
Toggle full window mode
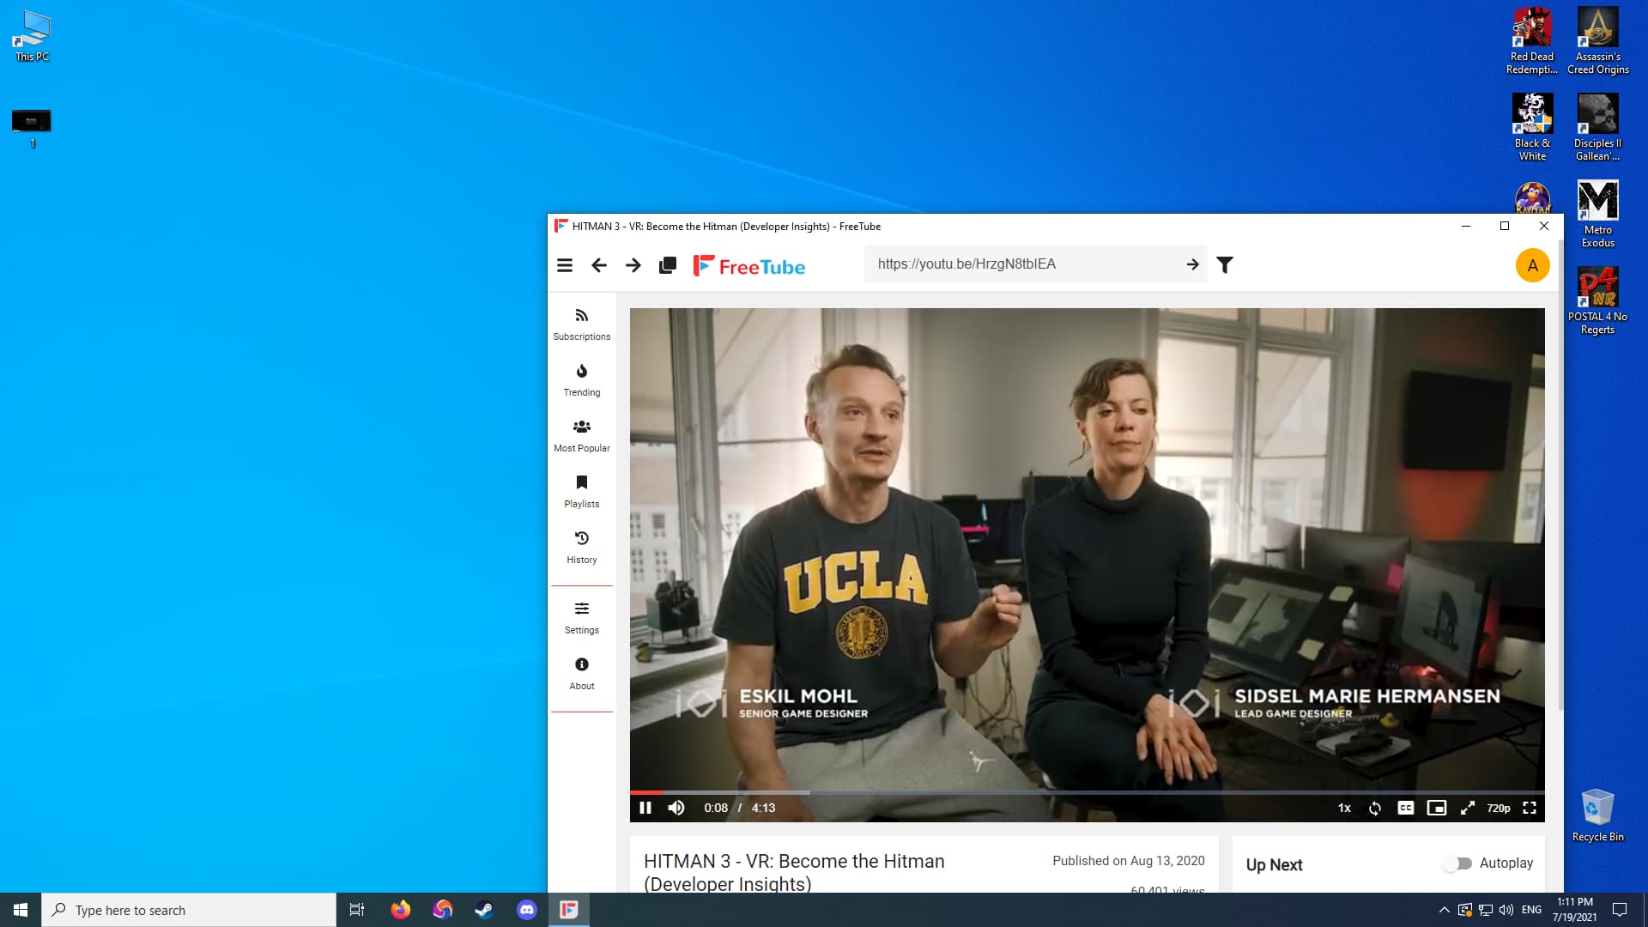(1468, 808)
